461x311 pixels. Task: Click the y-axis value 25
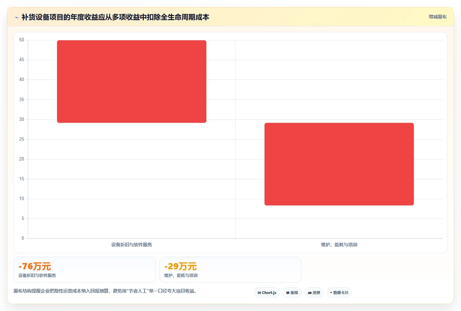point(22,139)
